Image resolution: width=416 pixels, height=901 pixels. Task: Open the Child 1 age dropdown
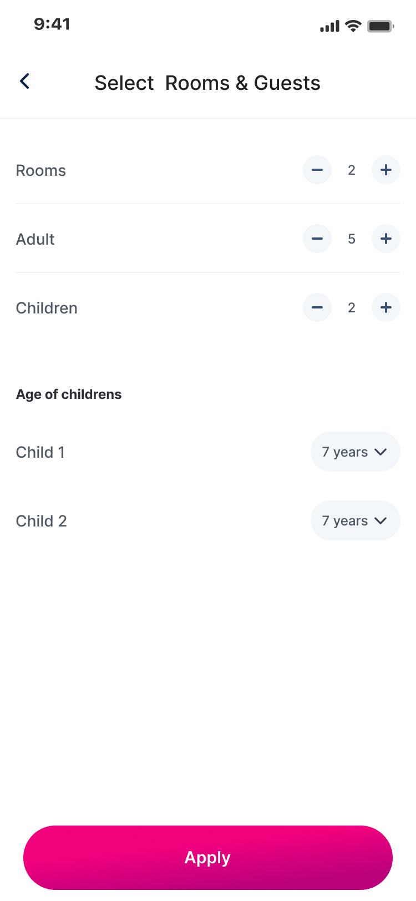(355, 452)
